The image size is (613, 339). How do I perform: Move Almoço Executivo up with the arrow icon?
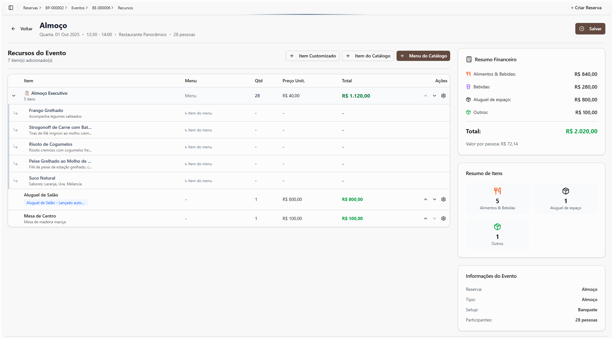pyautogui.click(x=426, y=95)
